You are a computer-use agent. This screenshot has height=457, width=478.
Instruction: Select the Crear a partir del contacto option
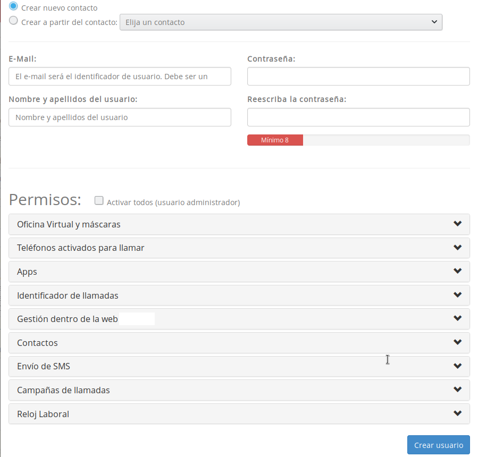(13, 20)
